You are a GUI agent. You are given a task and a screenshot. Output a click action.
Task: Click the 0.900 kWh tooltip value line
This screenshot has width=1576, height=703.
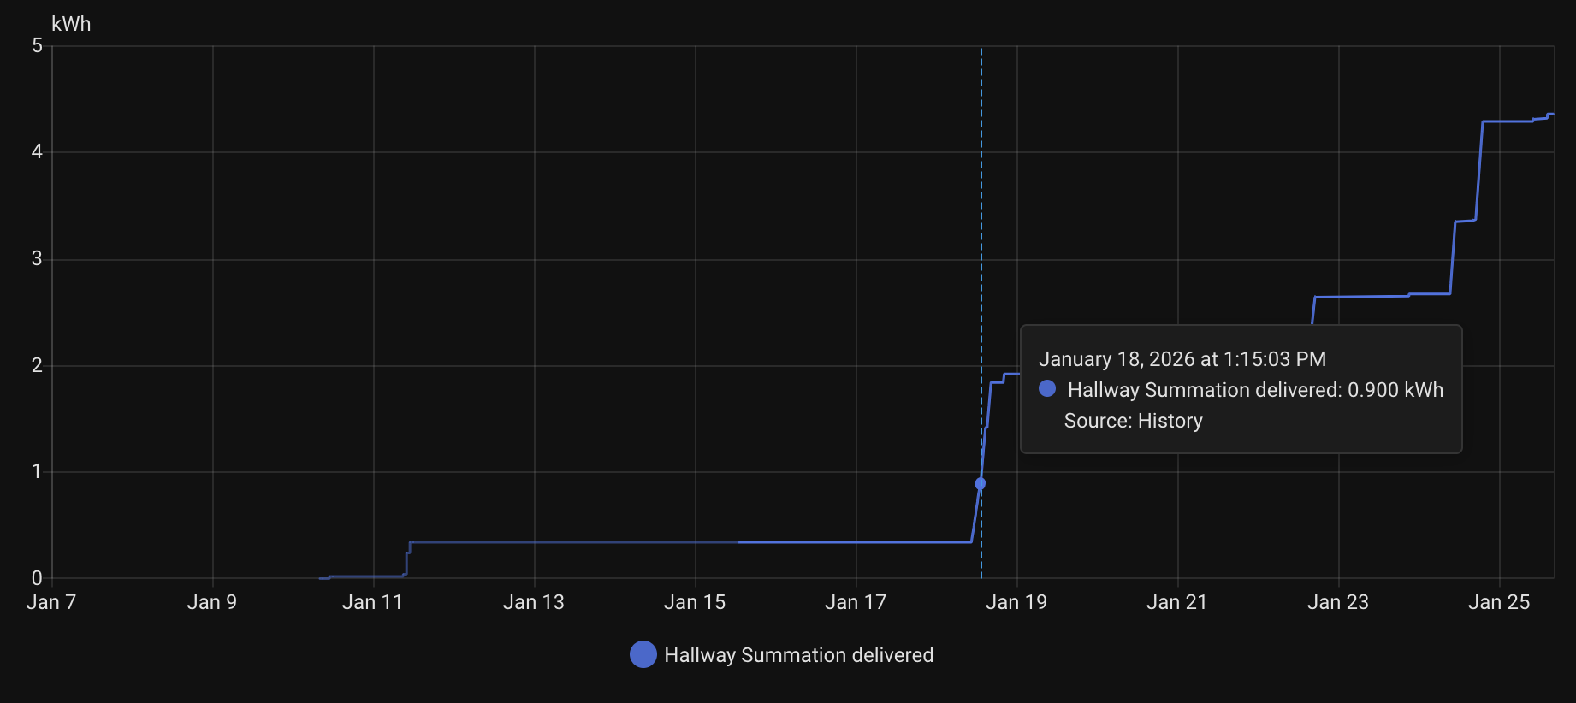[1255, 390]
